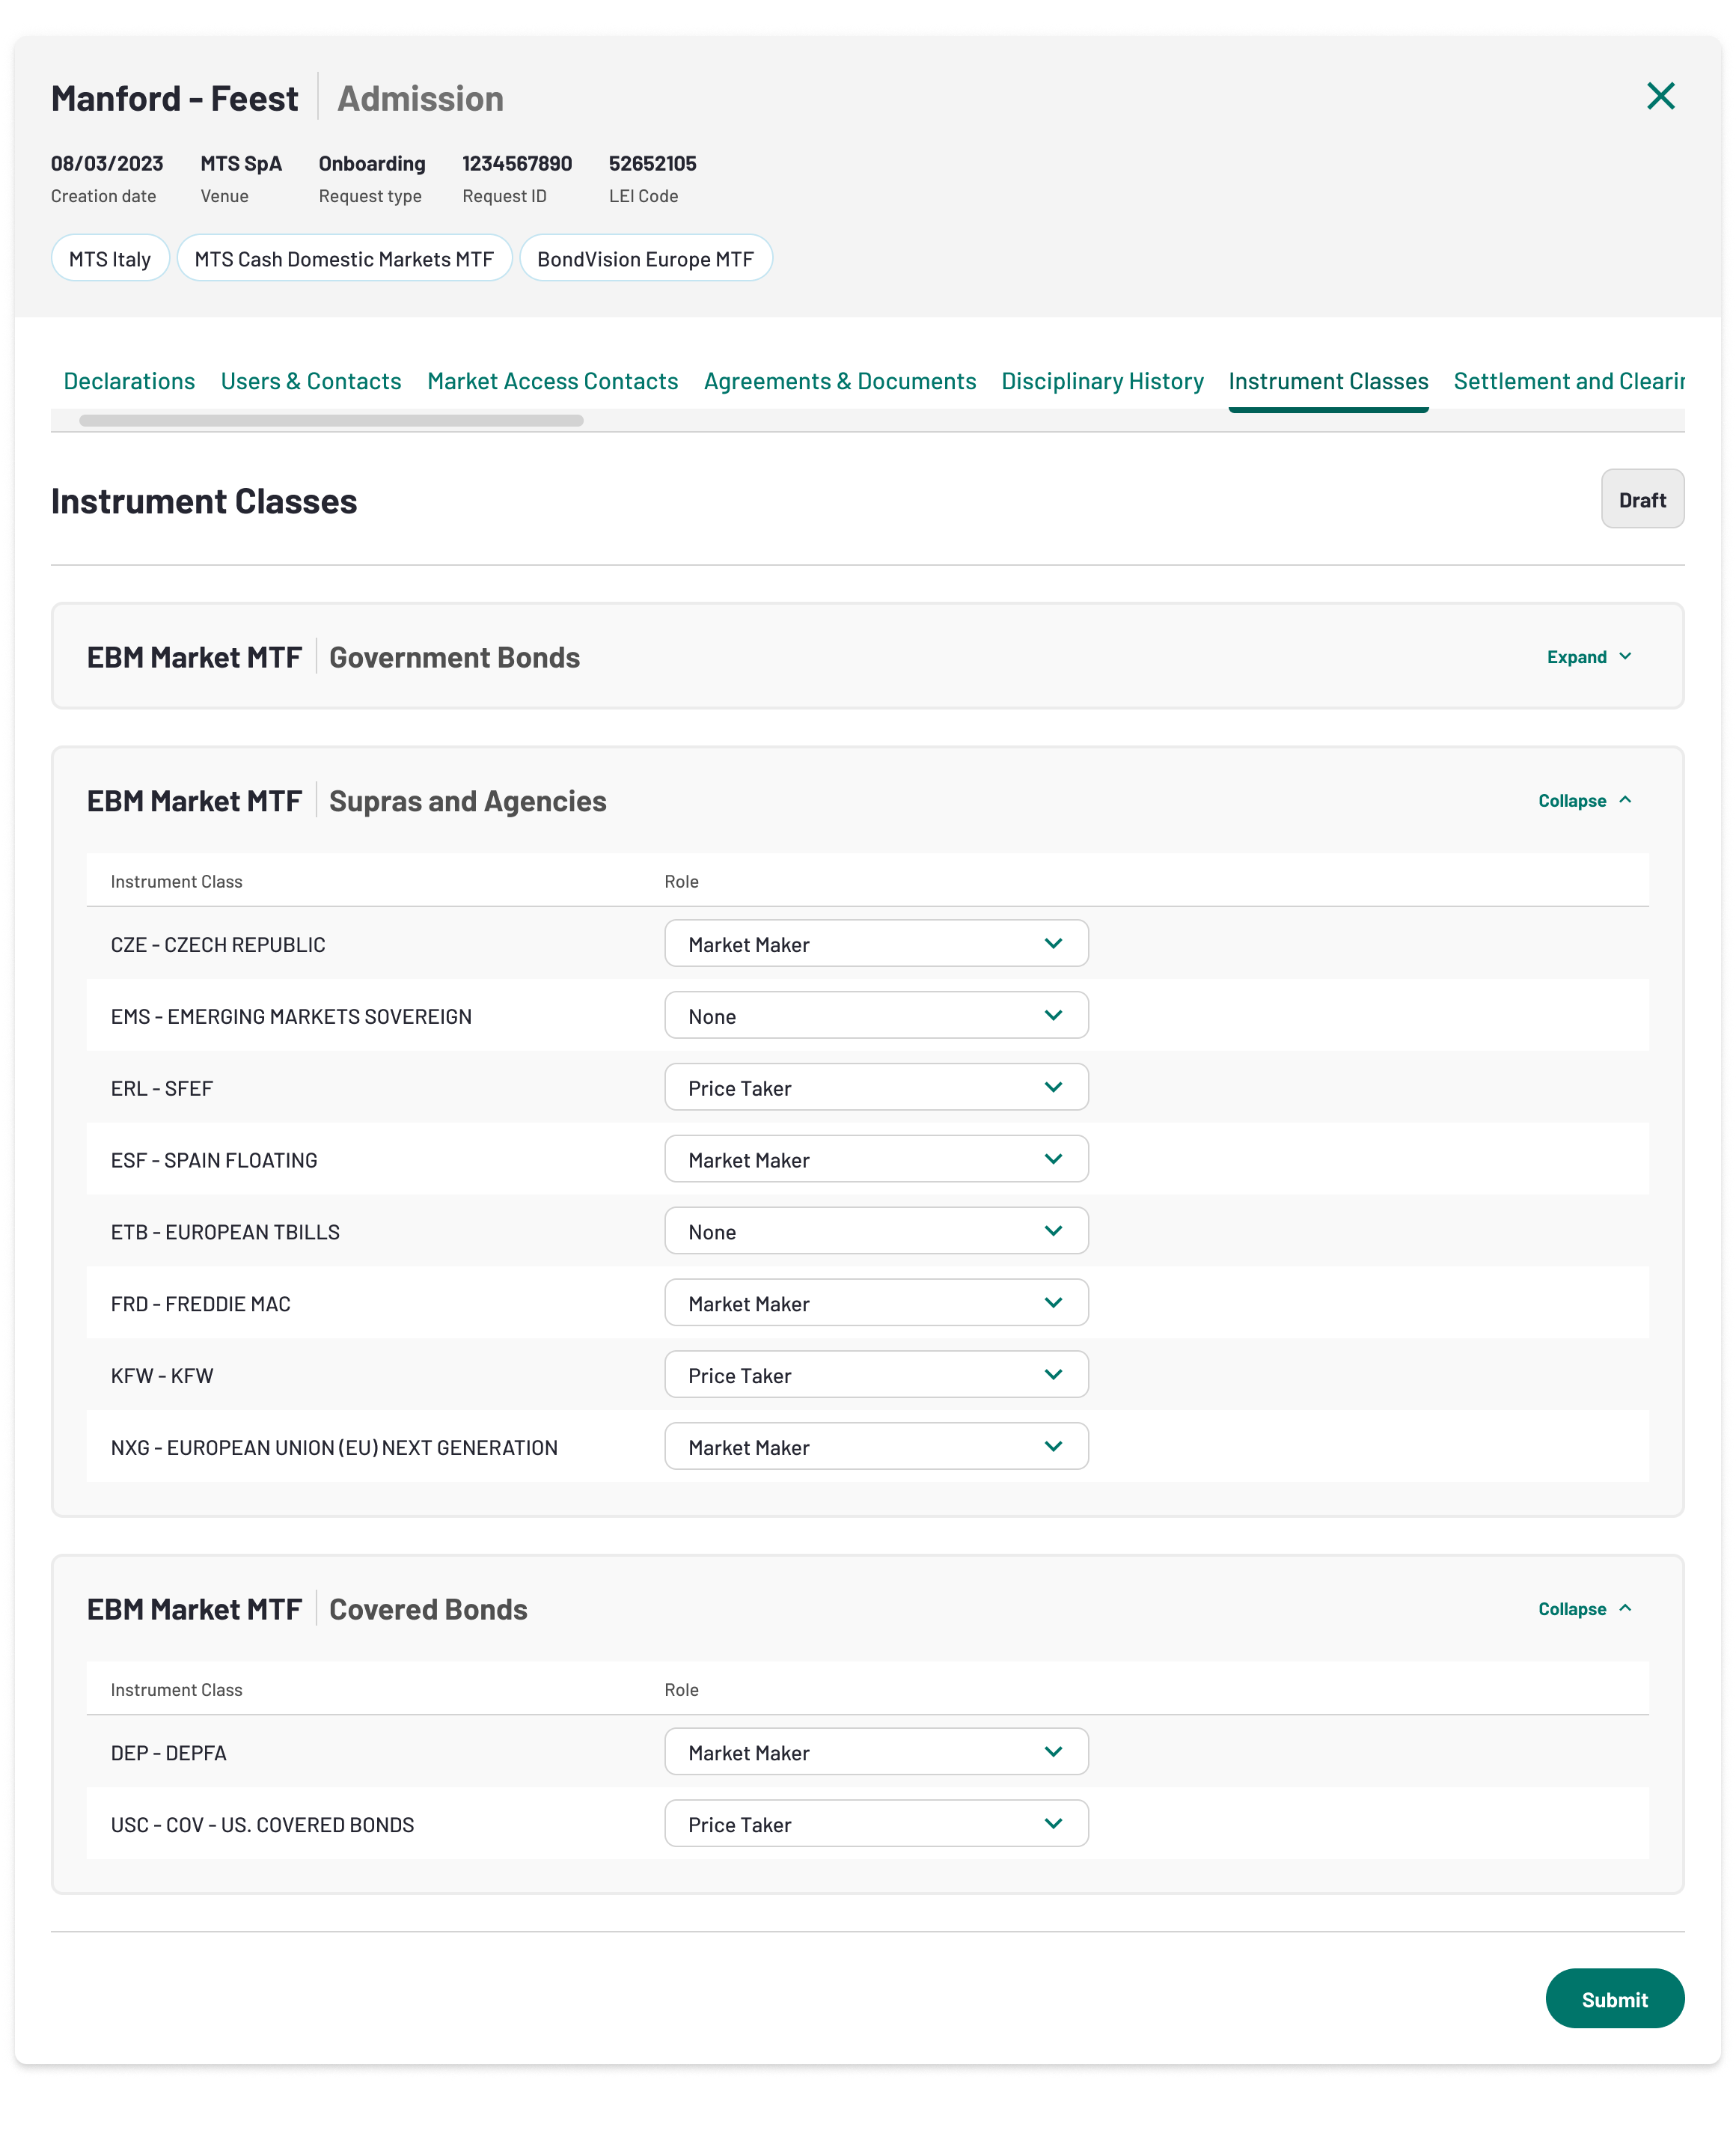This screenshot has height=2148, width=1736.
Task: Click the Draft status button
Action: 1642,500
